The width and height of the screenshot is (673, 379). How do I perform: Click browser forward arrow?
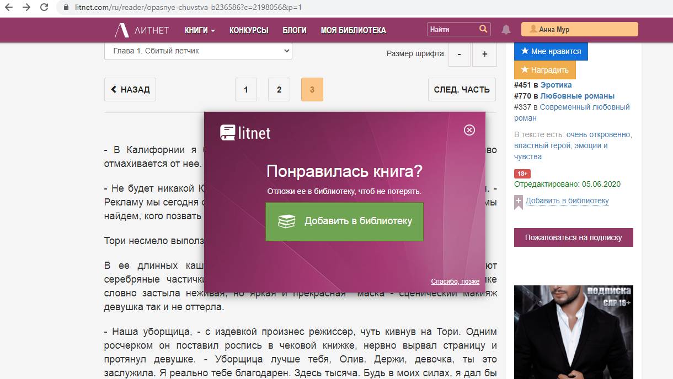(x=26, y=8)
